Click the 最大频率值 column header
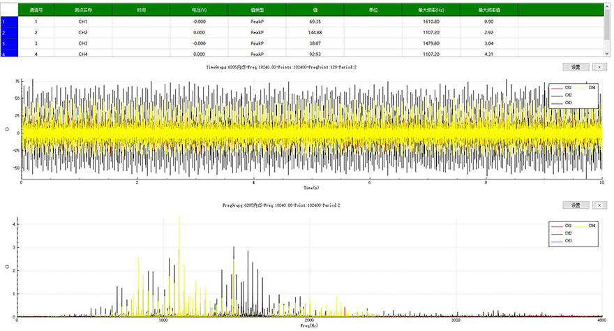Screen dimensions: 614x331 [488, 11]
